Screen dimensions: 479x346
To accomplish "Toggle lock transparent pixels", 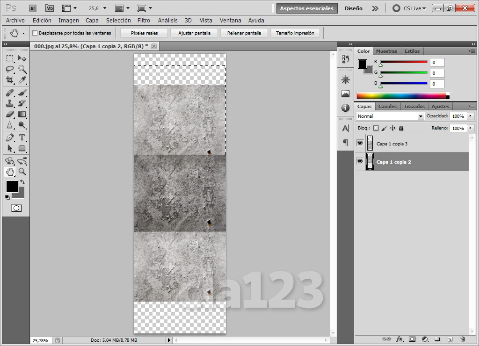I will [x=376, y=128].
